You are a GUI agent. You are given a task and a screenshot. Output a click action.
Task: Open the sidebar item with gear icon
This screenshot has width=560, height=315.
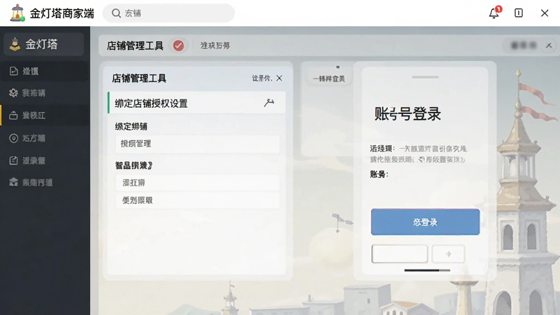coord(44,93)
